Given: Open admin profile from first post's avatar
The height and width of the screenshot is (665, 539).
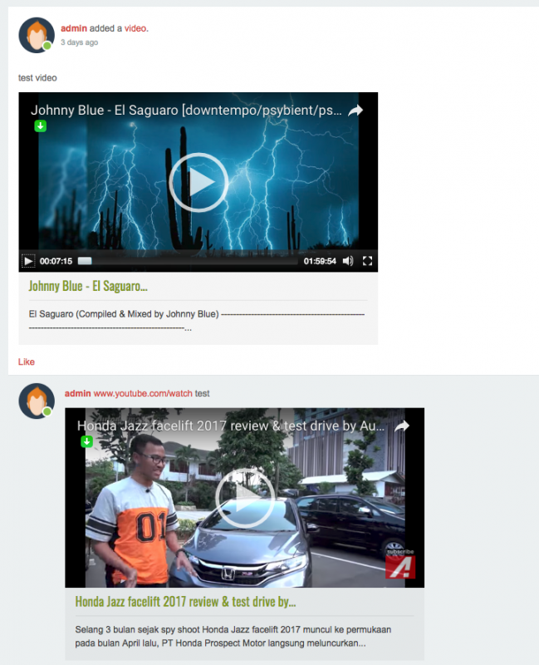Looking at the screenshot, I should 37,35.
